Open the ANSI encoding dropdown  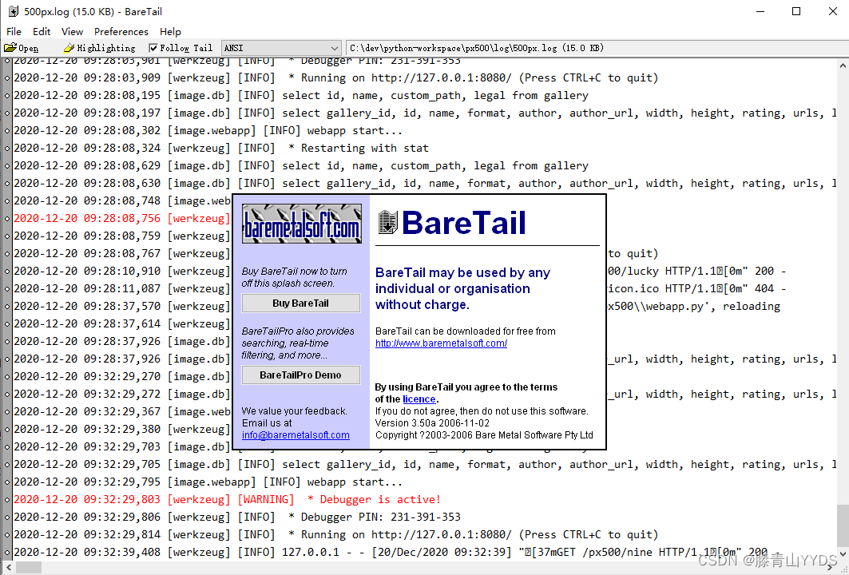pos(334,48)
